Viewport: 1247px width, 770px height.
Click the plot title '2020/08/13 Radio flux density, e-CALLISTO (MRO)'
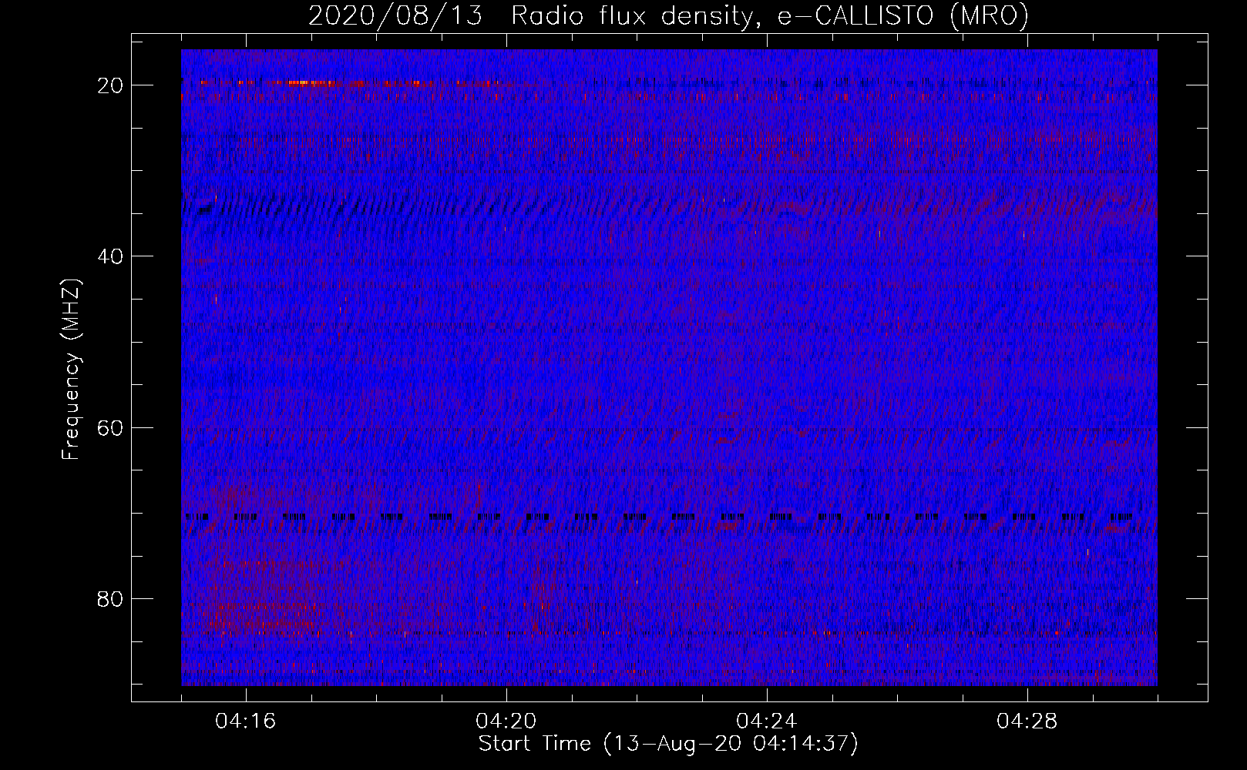click(668, 15)
